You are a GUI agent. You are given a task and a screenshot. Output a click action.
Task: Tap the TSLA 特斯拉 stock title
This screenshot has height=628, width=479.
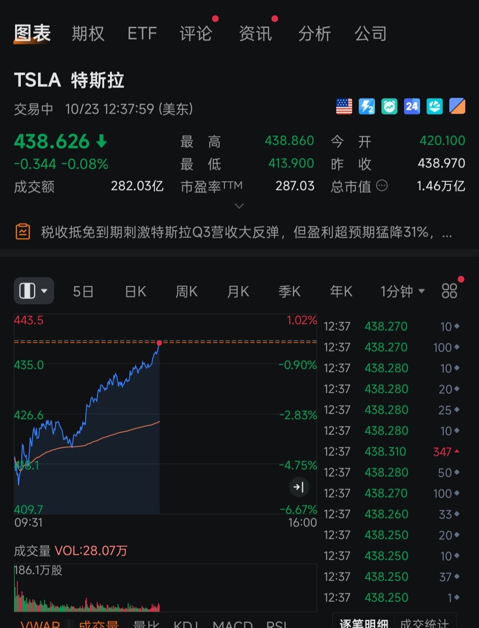pos(69,80)
